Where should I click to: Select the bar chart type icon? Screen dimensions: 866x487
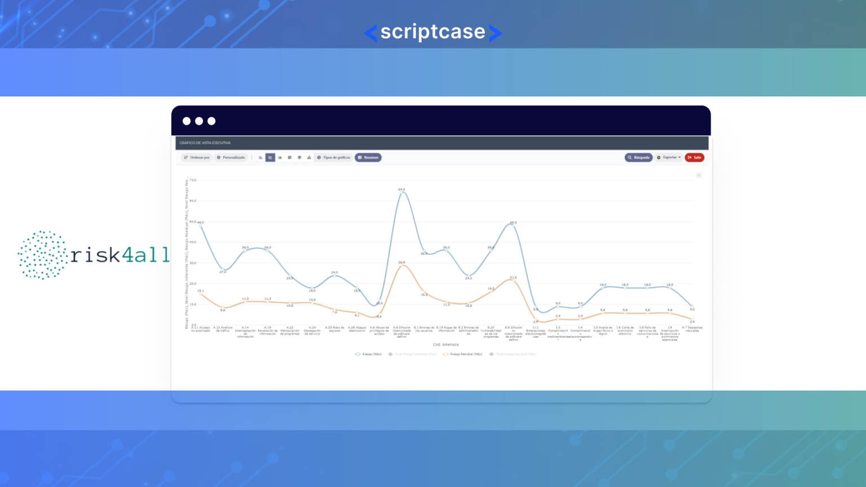(x=260, y=158)
